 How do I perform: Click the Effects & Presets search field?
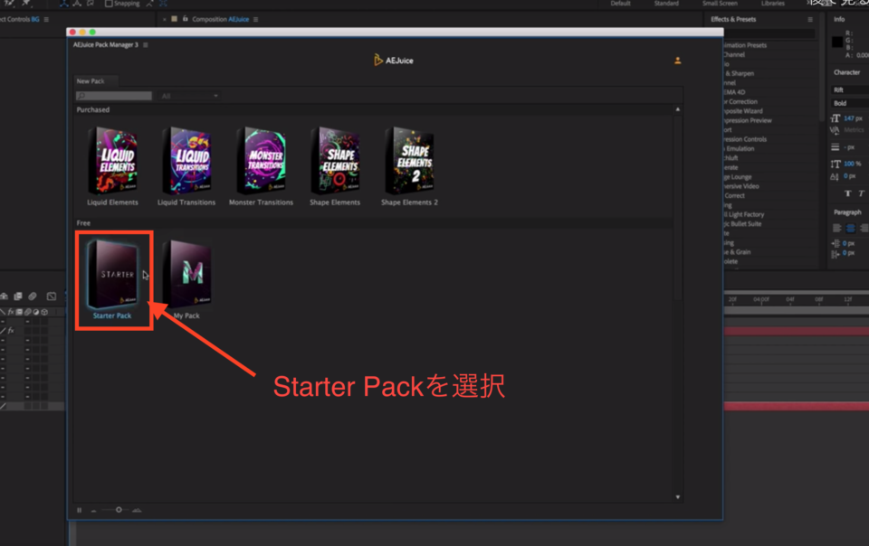coord(769,33)
